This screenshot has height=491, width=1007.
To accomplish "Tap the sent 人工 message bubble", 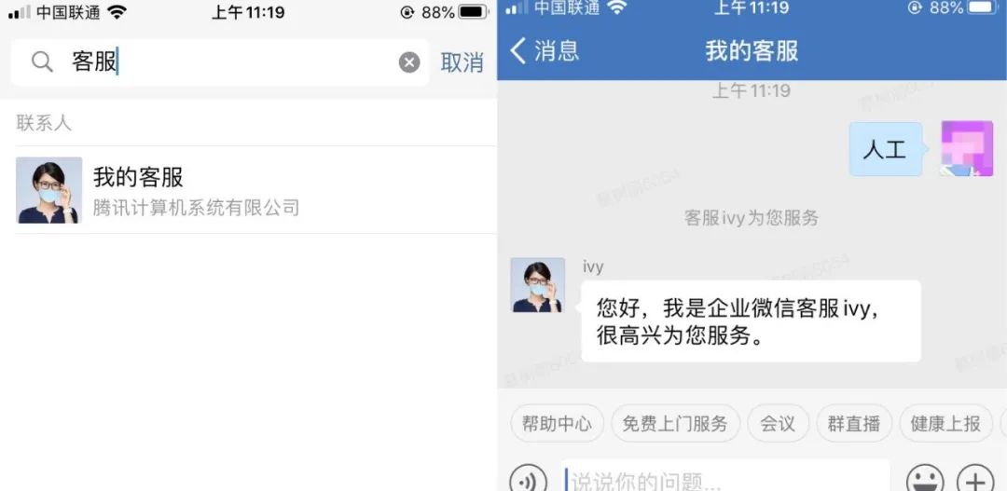I will coord(885,150).
